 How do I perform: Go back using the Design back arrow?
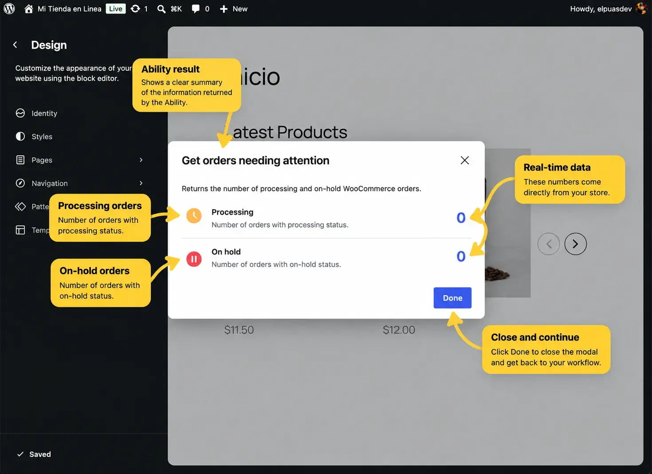(x=15, y=45)
